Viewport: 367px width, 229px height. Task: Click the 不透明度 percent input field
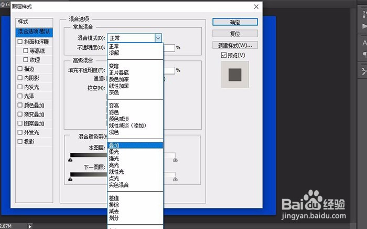click(x=169, y=48)
